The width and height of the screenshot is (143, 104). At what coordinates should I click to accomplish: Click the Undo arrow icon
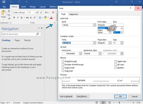(11, 2)
